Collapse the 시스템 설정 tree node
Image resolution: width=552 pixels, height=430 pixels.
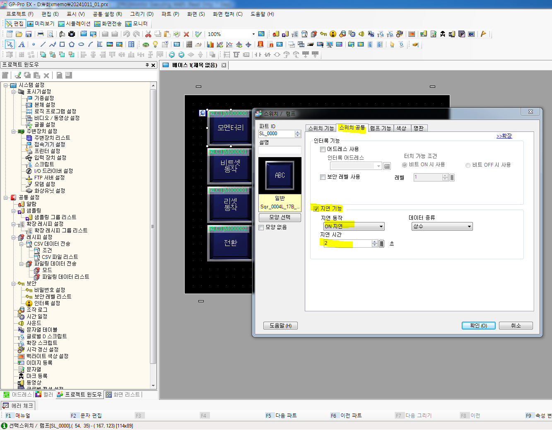pos(6,85)
